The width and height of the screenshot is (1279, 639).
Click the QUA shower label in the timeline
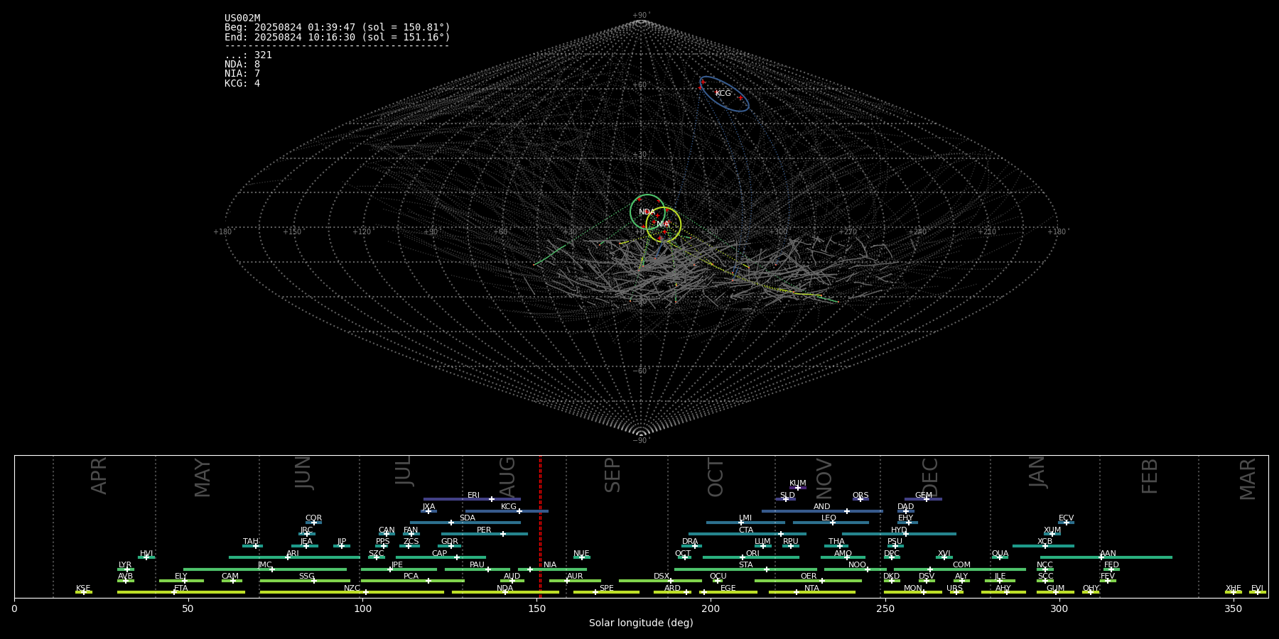coord(1000,554)
